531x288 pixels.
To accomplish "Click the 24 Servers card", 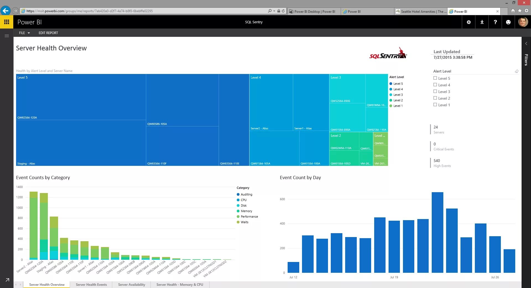I will [439, 129].
